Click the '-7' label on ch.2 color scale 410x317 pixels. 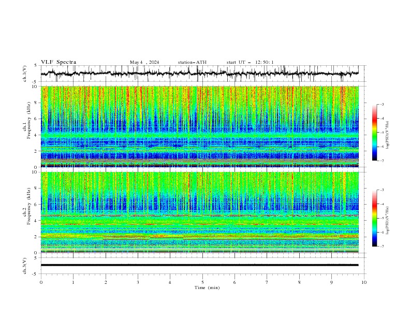coord(382,246)
